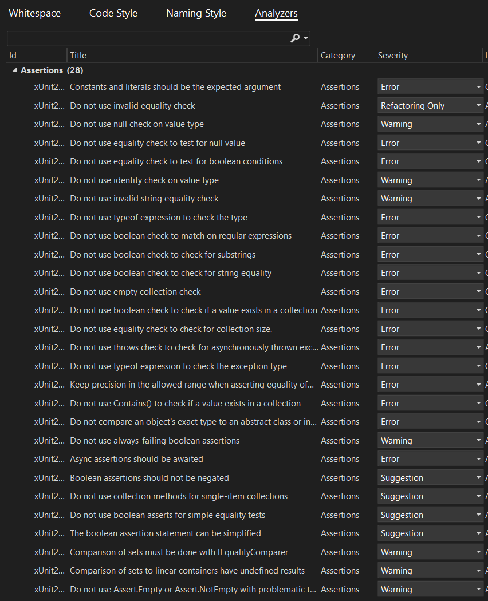Viewport: 488px width, 601px height.
Task: Select rule 'Do not use collection methods for single-item collections'
Action: click(178, 496)
